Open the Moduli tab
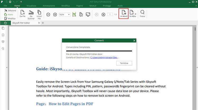The width and height of the screenshot is (198, 110). pos(93,6)
